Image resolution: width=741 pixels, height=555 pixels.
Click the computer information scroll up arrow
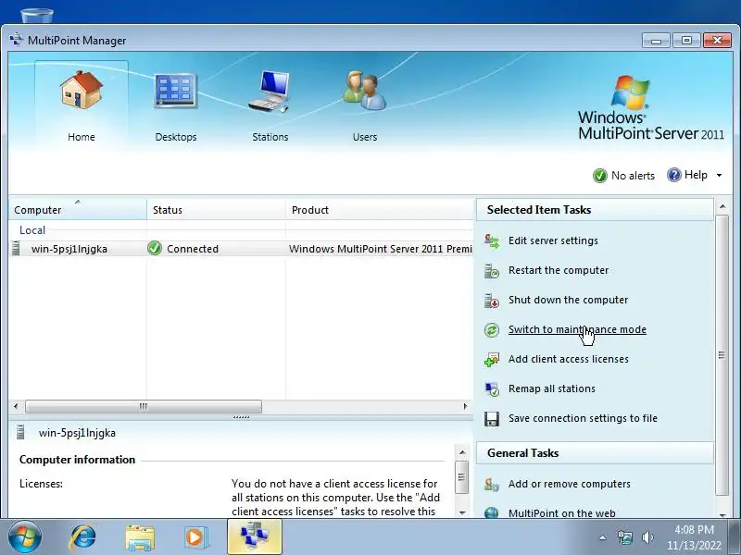tap(462, 452)
